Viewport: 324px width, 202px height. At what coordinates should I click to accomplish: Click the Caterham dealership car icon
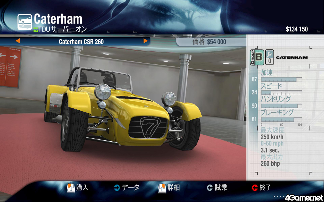(25, 22)
